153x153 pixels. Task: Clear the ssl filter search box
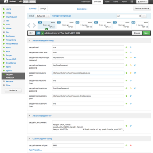[x=140, y=16]
